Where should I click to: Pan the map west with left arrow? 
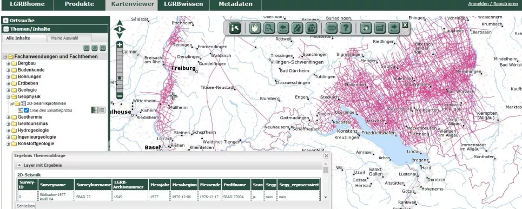pyautogui.click(x=116, y=29)
